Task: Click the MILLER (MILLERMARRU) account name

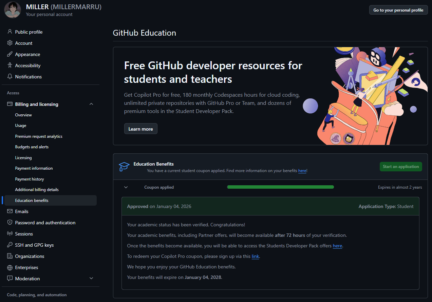Action: (64, 7)
